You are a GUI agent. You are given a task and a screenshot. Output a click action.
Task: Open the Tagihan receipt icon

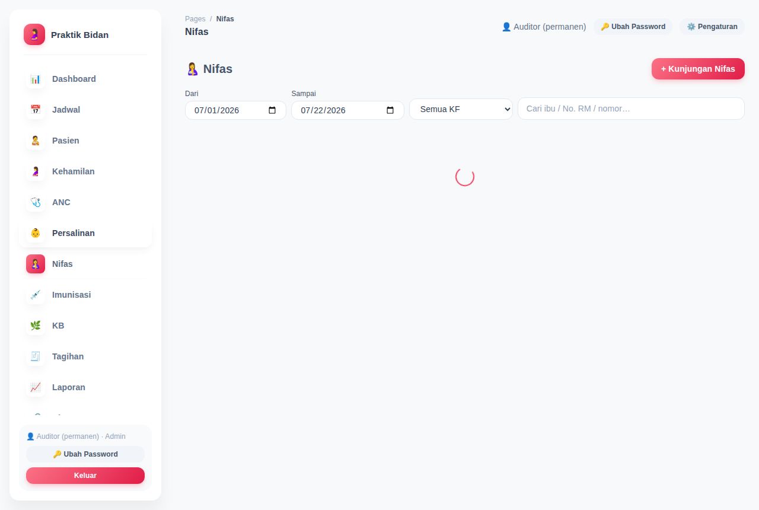point(36,356)
